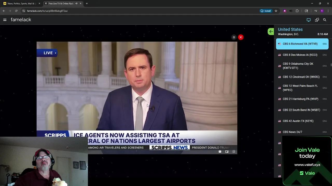Select CBS 6 Richmond VA (WTVR) channel
Screen dimensions: 332x186
coord(302,44)
